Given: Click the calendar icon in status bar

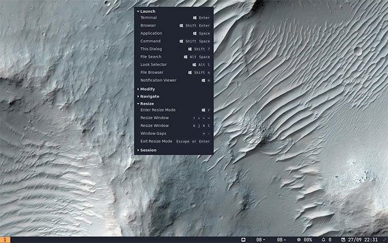Looking at the screenshot, I should (x=343, y=240).
